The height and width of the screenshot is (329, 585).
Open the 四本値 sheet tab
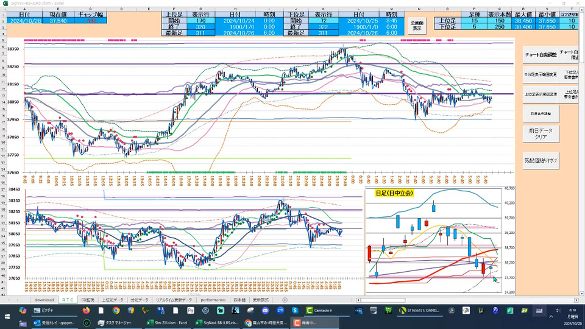coord(239,300)
